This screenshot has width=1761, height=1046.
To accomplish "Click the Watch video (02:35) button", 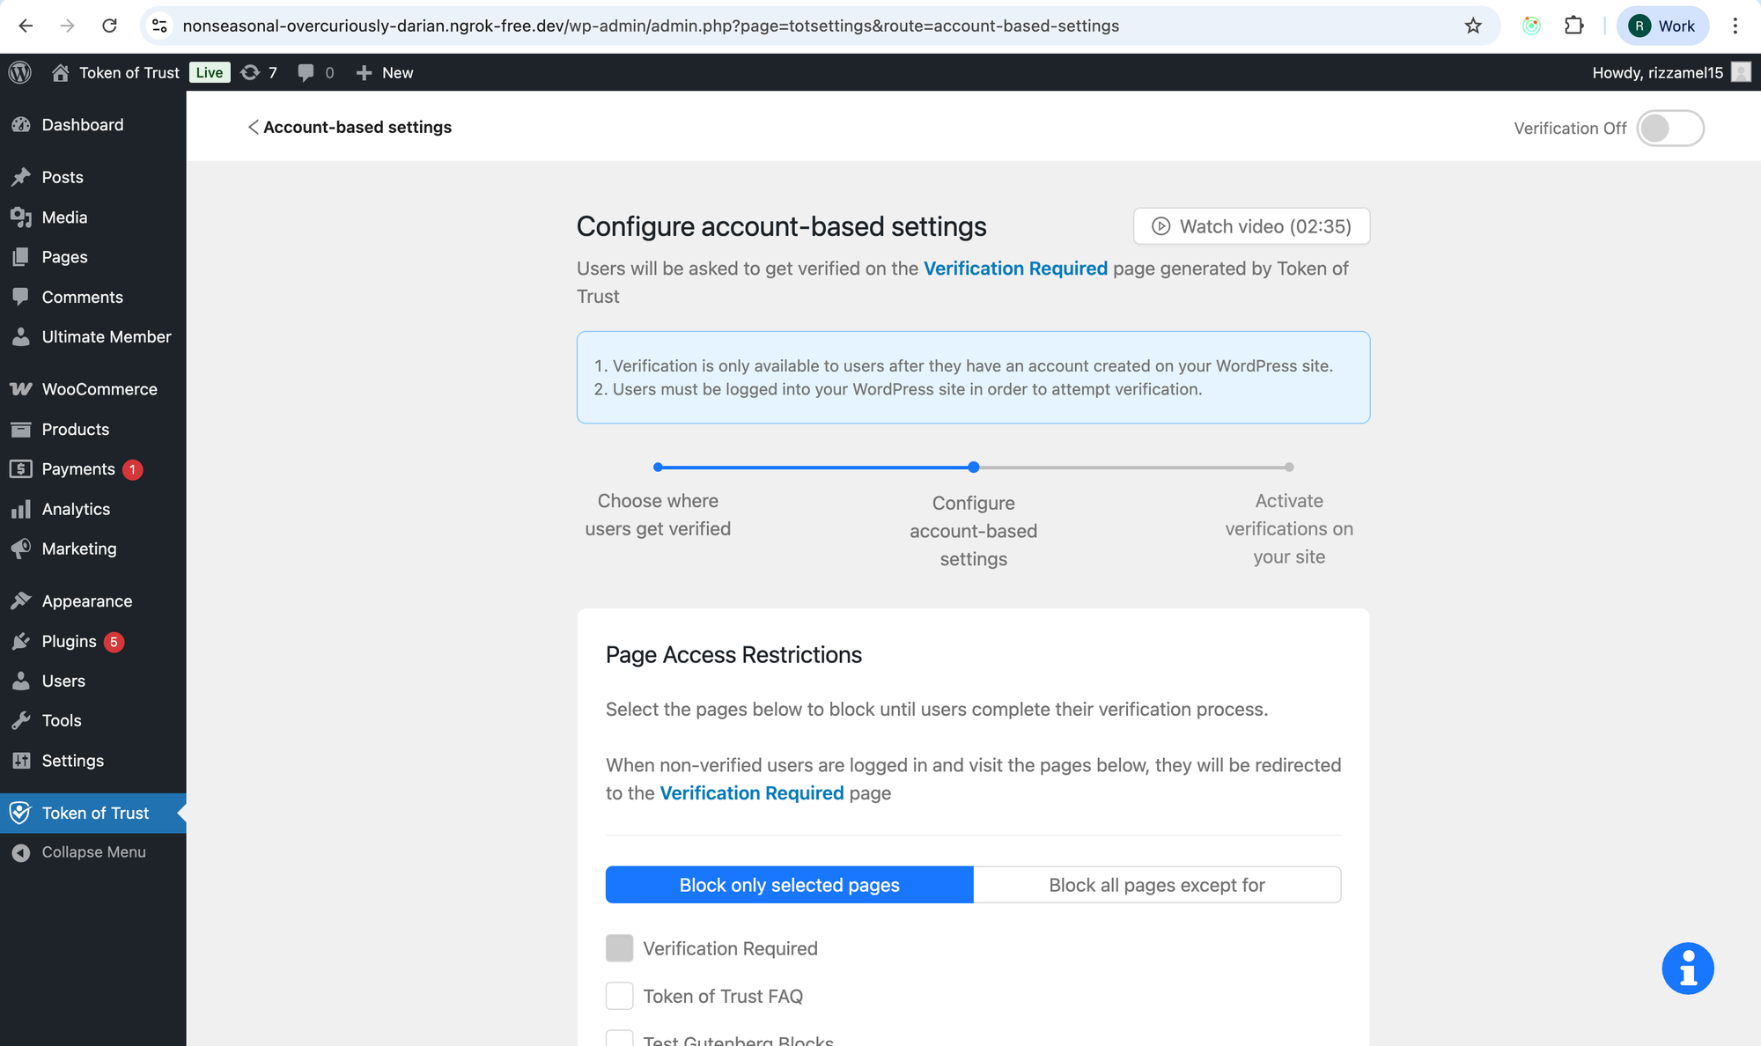I will coord(1251,226).
